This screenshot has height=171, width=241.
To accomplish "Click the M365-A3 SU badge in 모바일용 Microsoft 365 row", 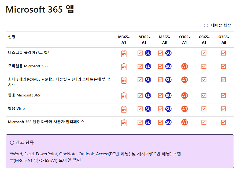I will point(148,66).
